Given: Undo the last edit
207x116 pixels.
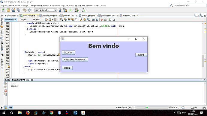Looking at the screenshot, I should (25, 10).
